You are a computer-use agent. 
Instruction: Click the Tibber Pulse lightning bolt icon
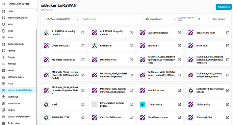(143, 104)
